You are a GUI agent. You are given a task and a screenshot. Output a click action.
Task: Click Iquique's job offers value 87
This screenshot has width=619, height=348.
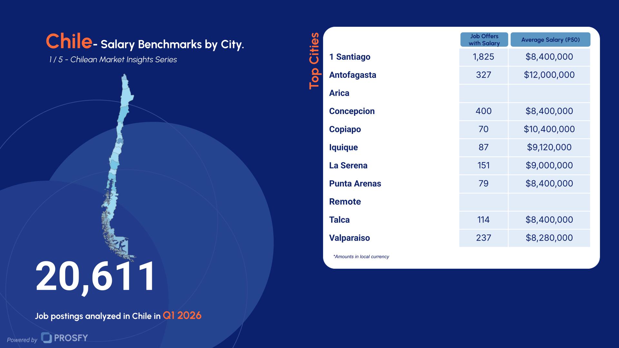[483, 147]
